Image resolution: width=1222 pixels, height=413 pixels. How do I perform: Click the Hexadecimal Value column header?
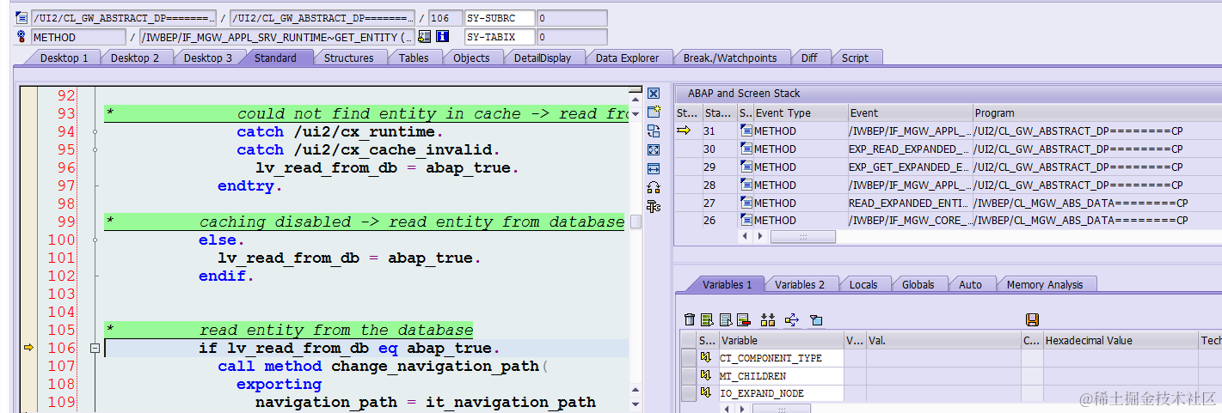click(x=1121, y=341)
